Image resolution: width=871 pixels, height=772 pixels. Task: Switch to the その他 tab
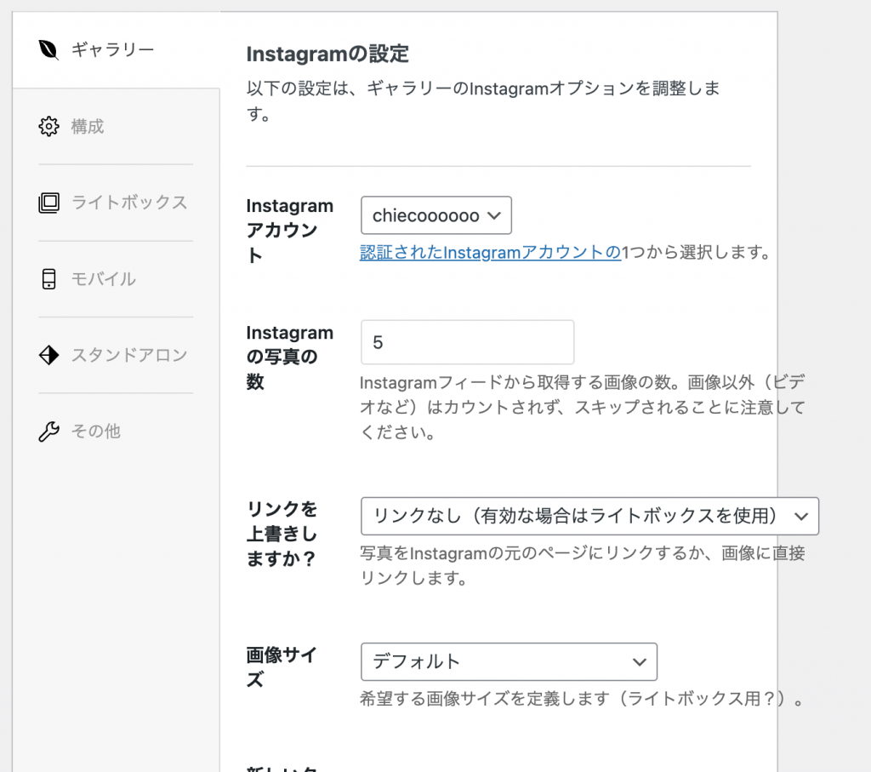pyautogui.click(x=116, y=432)
